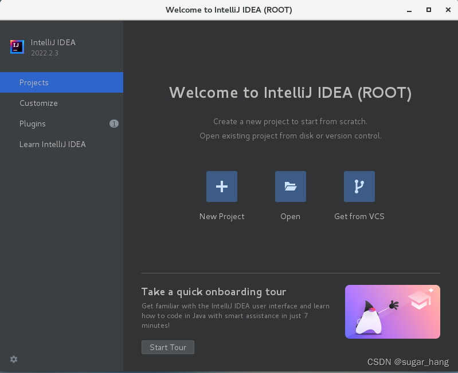Click the Open label text
458x373 pixels.
pyautogui.click(x=291, y=216)
